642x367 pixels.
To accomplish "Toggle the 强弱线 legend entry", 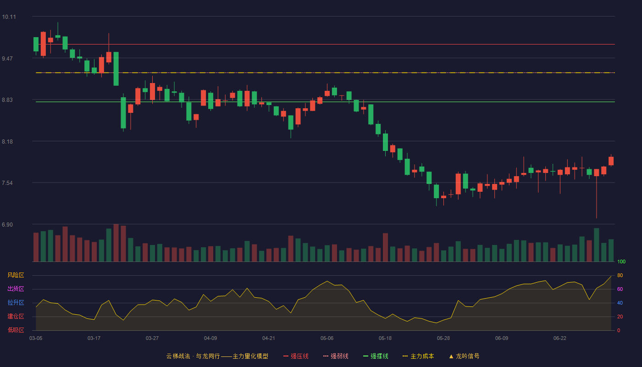I will tap(336, 356).
